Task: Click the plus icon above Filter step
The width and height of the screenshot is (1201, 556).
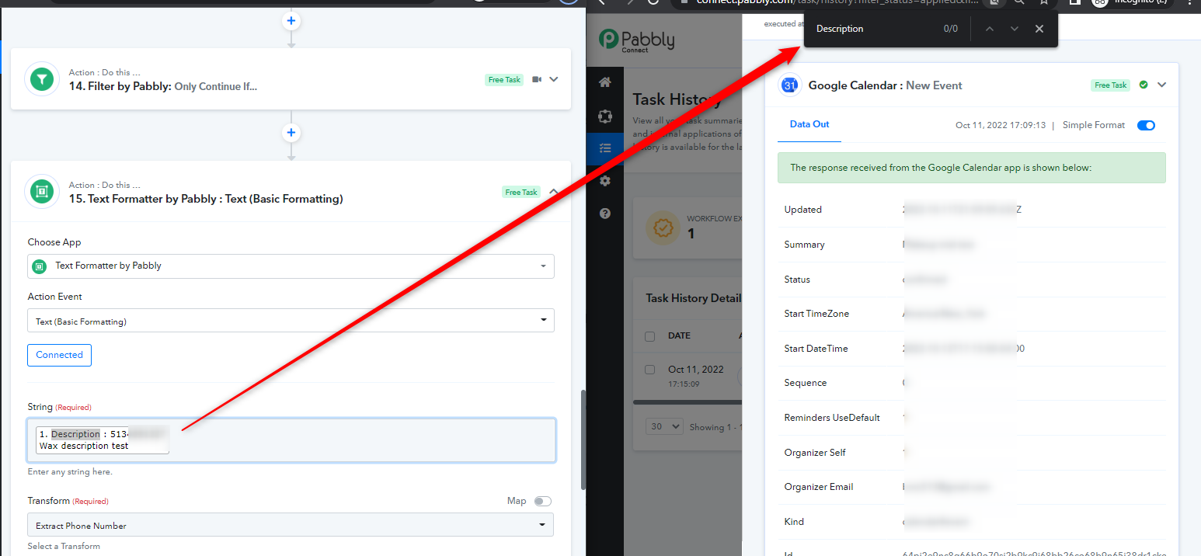Action: [x=291, y=22]
